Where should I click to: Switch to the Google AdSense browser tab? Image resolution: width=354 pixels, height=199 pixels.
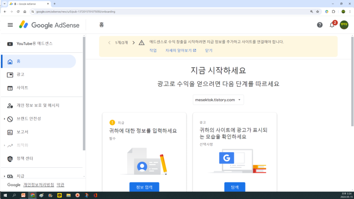pos(29,4)
